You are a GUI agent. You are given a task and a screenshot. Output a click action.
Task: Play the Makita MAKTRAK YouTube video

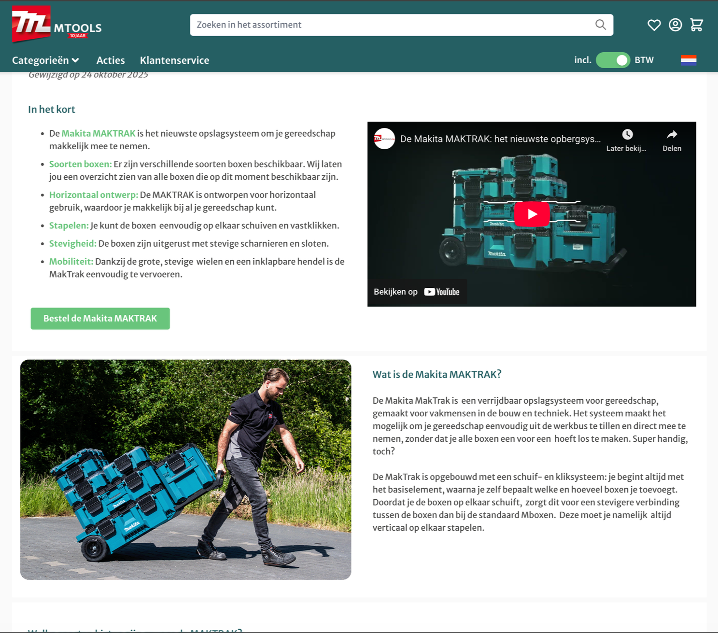pyautogui.click(x=532, y=214)
